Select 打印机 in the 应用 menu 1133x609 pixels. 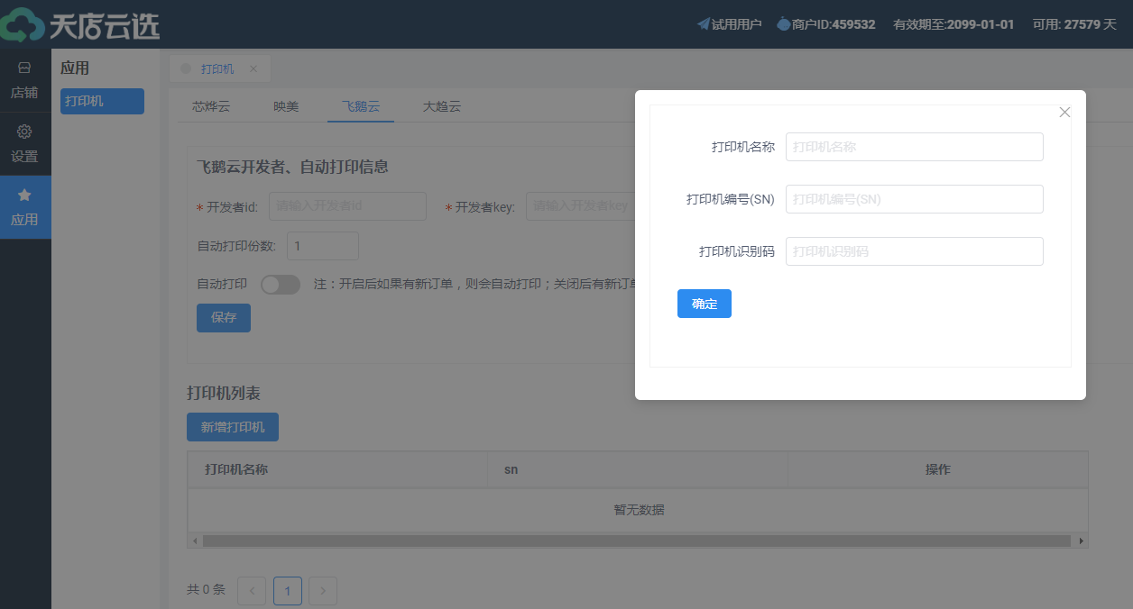tap(102, 101)
